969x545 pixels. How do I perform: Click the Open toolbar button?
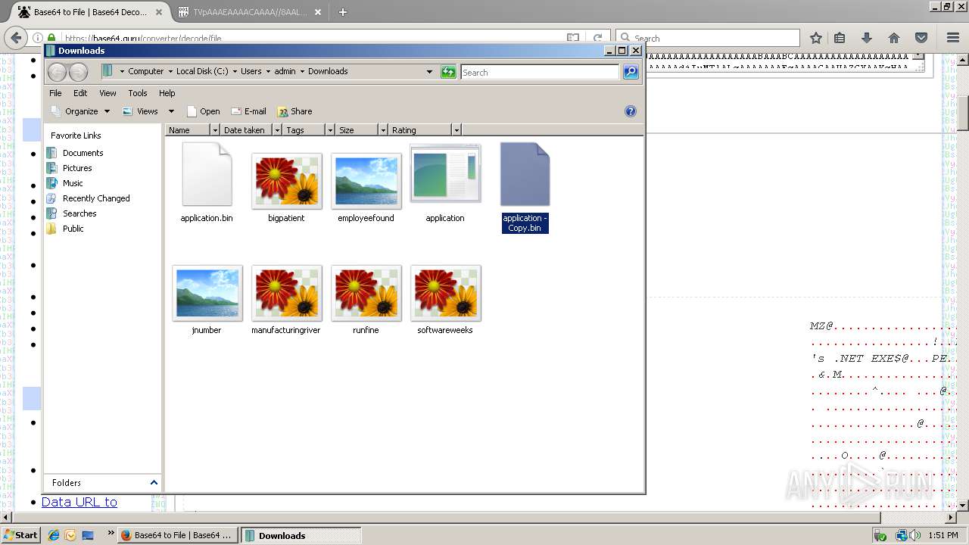(x=203, y=111)
